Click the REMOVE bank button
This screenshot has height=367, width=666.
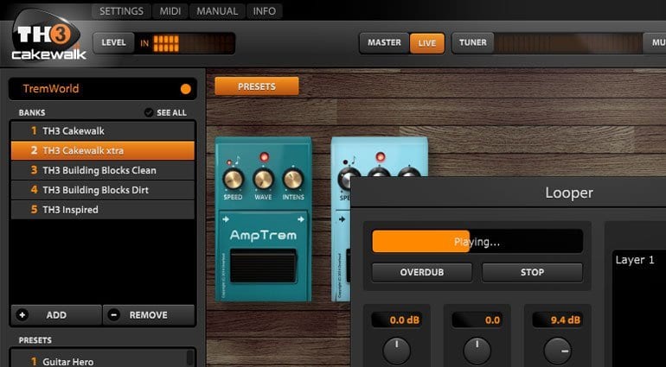click(149, 315)
